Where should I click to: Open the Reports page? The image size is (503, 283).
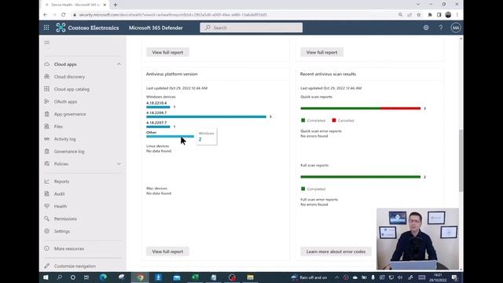pos(61,182)
